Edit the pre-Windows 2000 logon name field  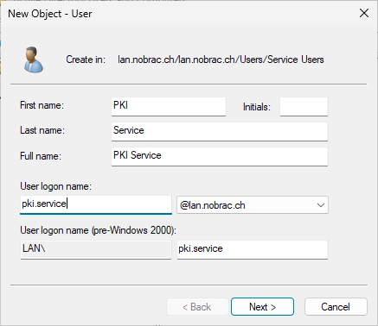(253, 249)
